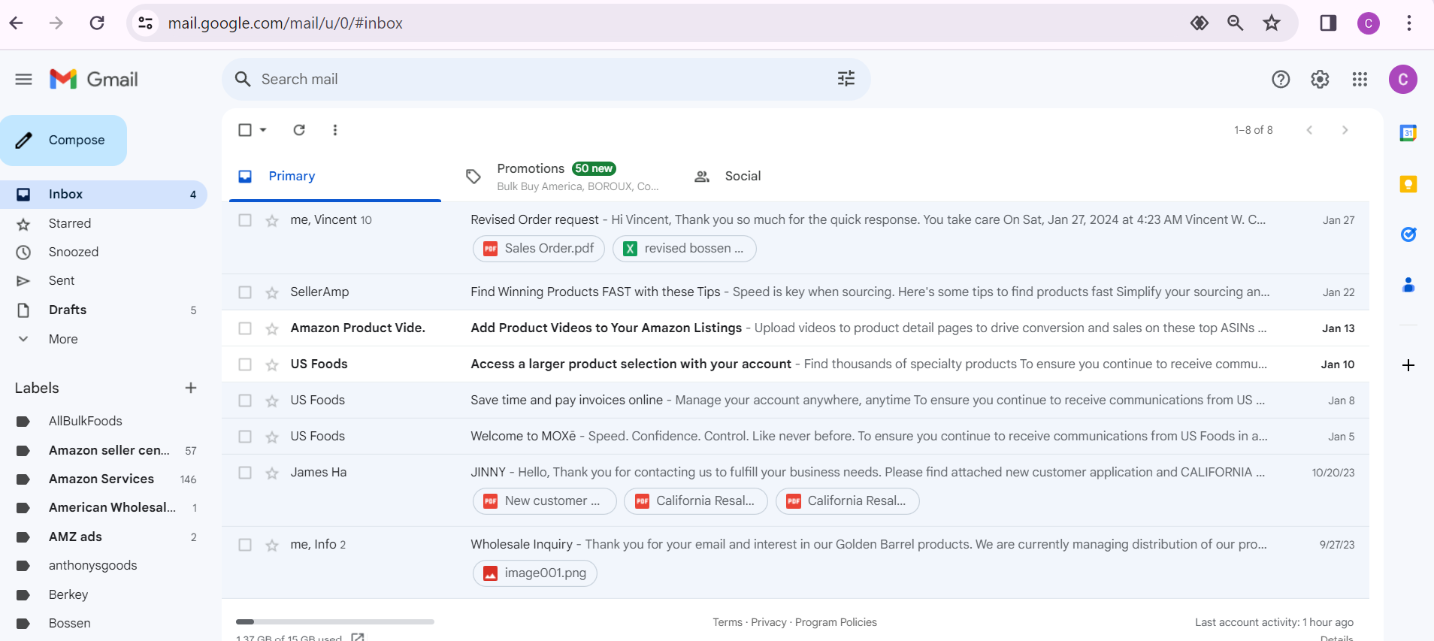Star the Revised Order request email
Viewport: 1434px width, 641px height.
click(x=272, y=220)
